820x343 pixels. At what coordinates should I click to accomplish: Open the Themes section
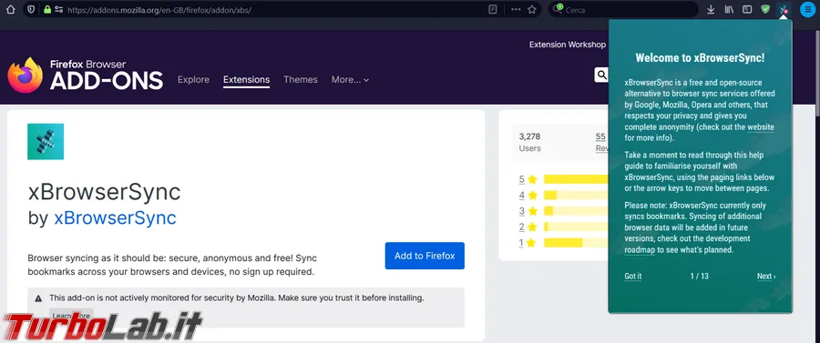pyautogui.click(x=301, y=80)
